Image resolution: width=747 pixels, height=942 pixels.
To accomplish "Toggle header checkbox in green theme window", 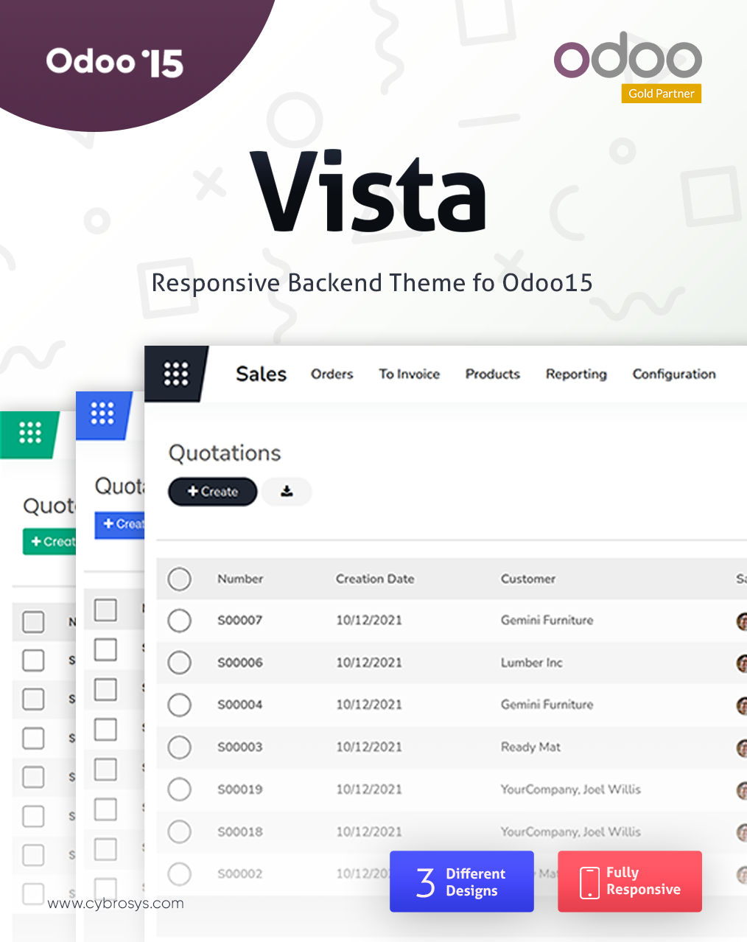I will [x=33, y=622].
